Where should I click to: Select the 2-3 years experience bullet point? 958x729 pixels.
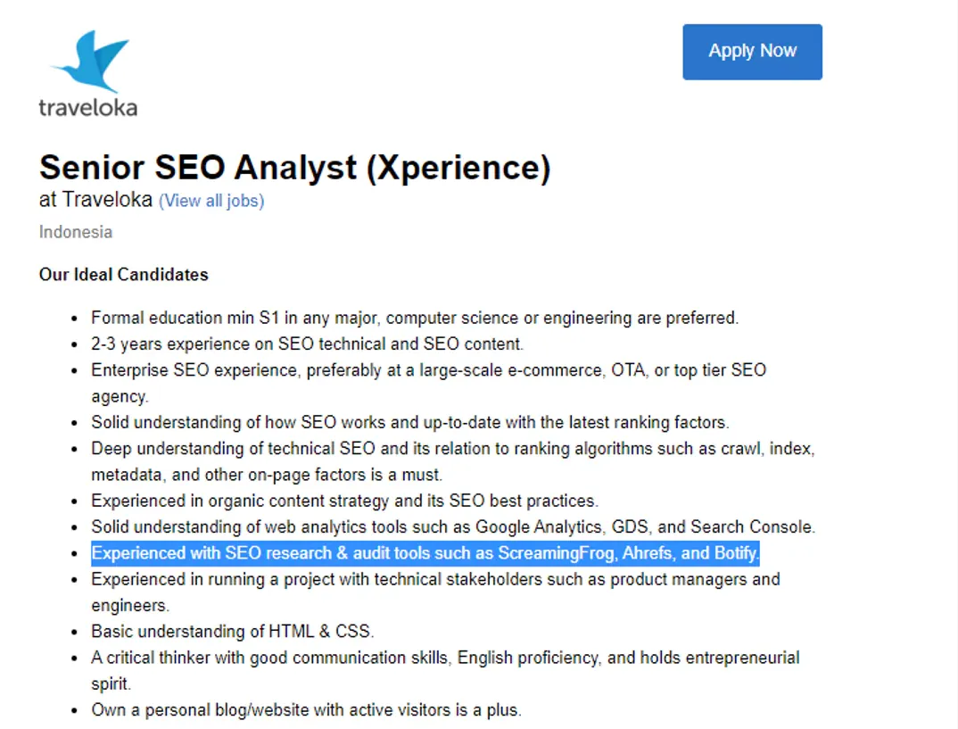(x=307, y=344)
